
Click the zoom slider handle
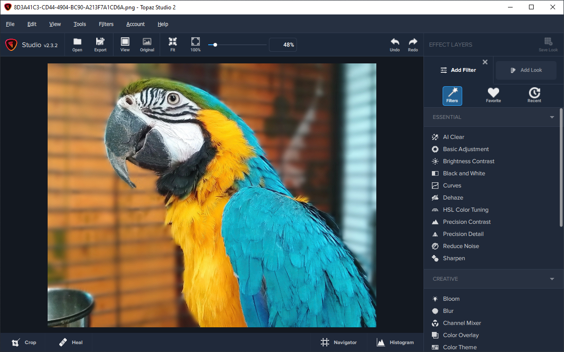[x=215, y=45]
